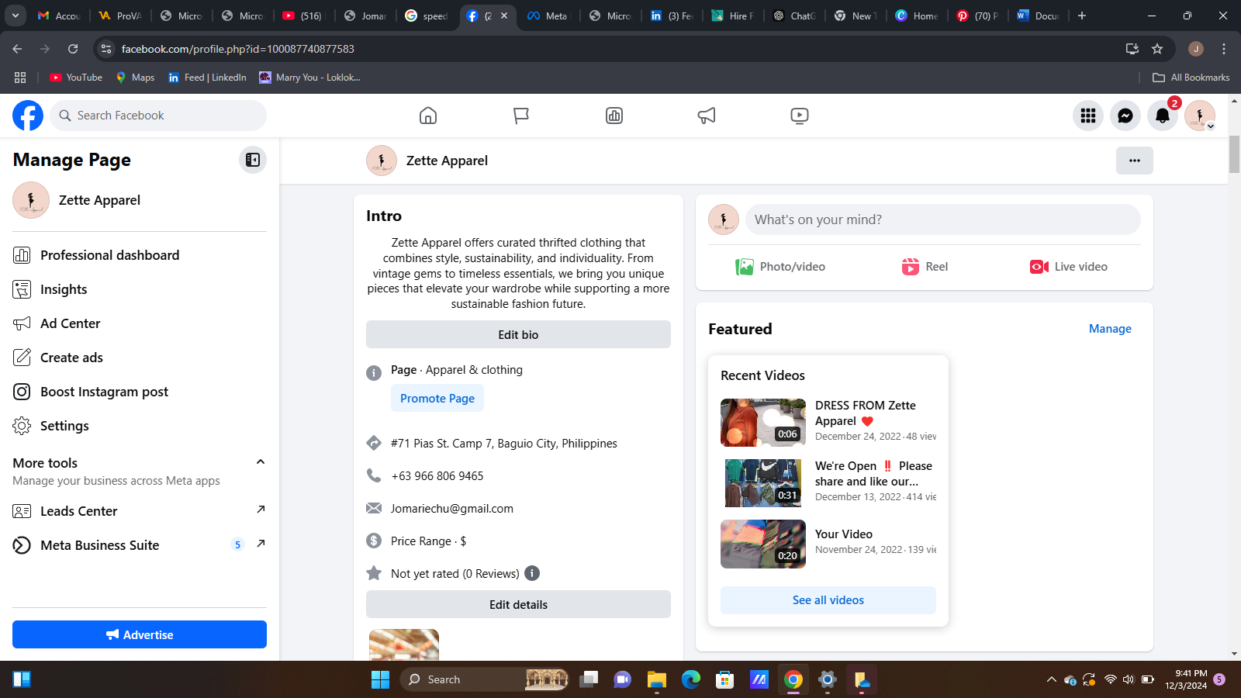Open the Maps bookmark
The height and width of the screenshot is (698, 1241).
(135, 78)
